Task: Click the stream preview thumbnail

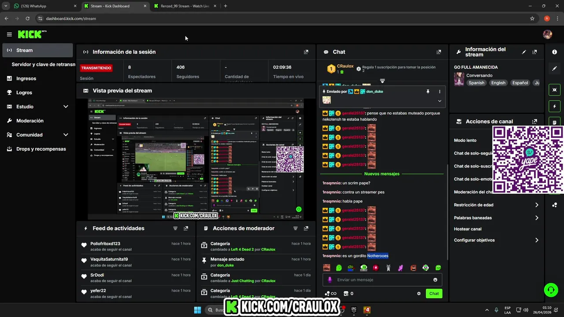Action: point(196,159)
